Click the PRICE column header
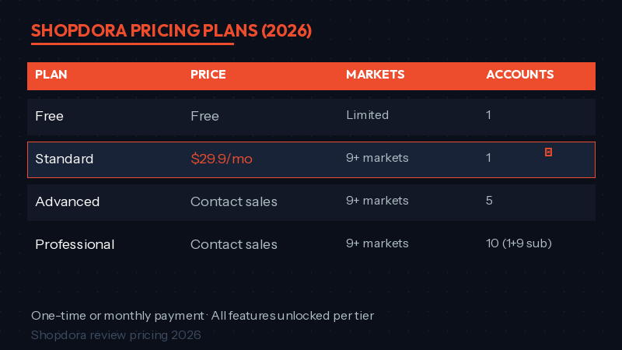622x350 pixels. click(x=208, y=75)
